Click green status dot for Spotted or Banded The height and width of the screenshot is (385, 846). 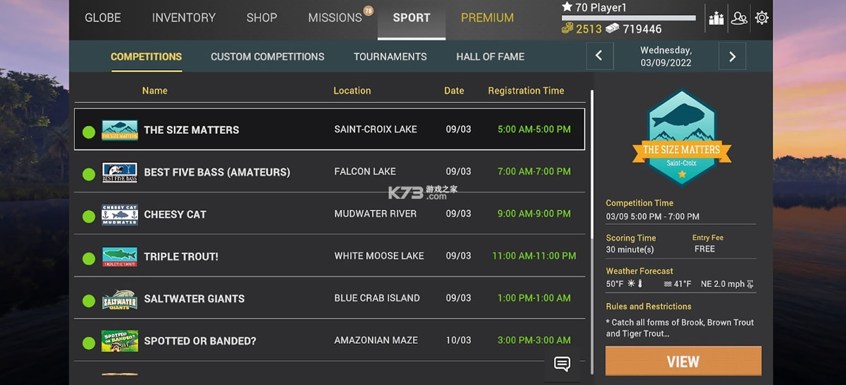(x=89, y=343)
